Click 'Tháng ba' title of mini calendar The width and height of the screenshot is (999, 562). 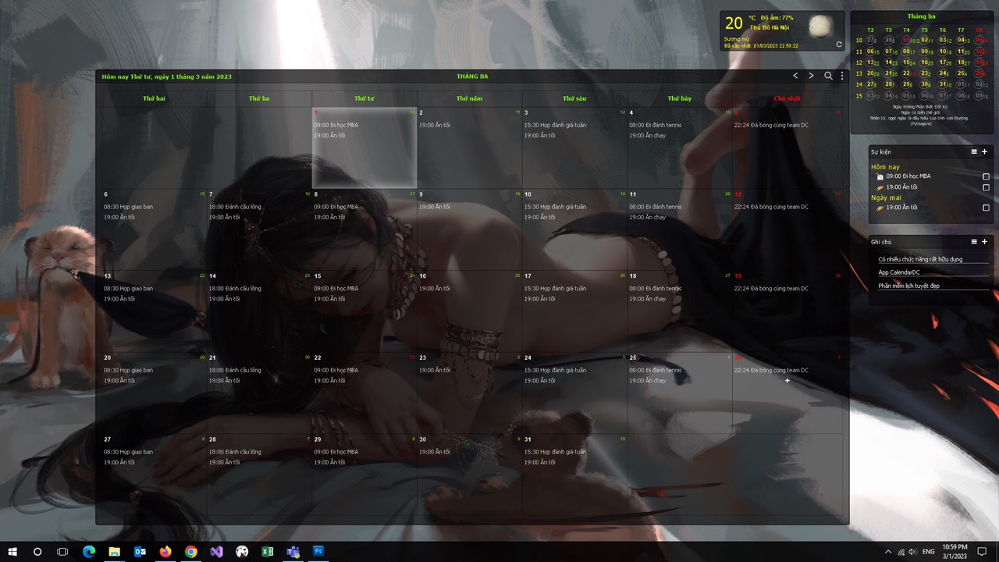[x=921, y=16]
